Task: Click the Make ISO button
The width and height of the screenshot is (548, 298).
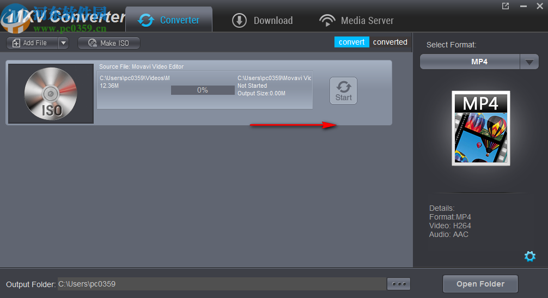Action: coord(109,43)
